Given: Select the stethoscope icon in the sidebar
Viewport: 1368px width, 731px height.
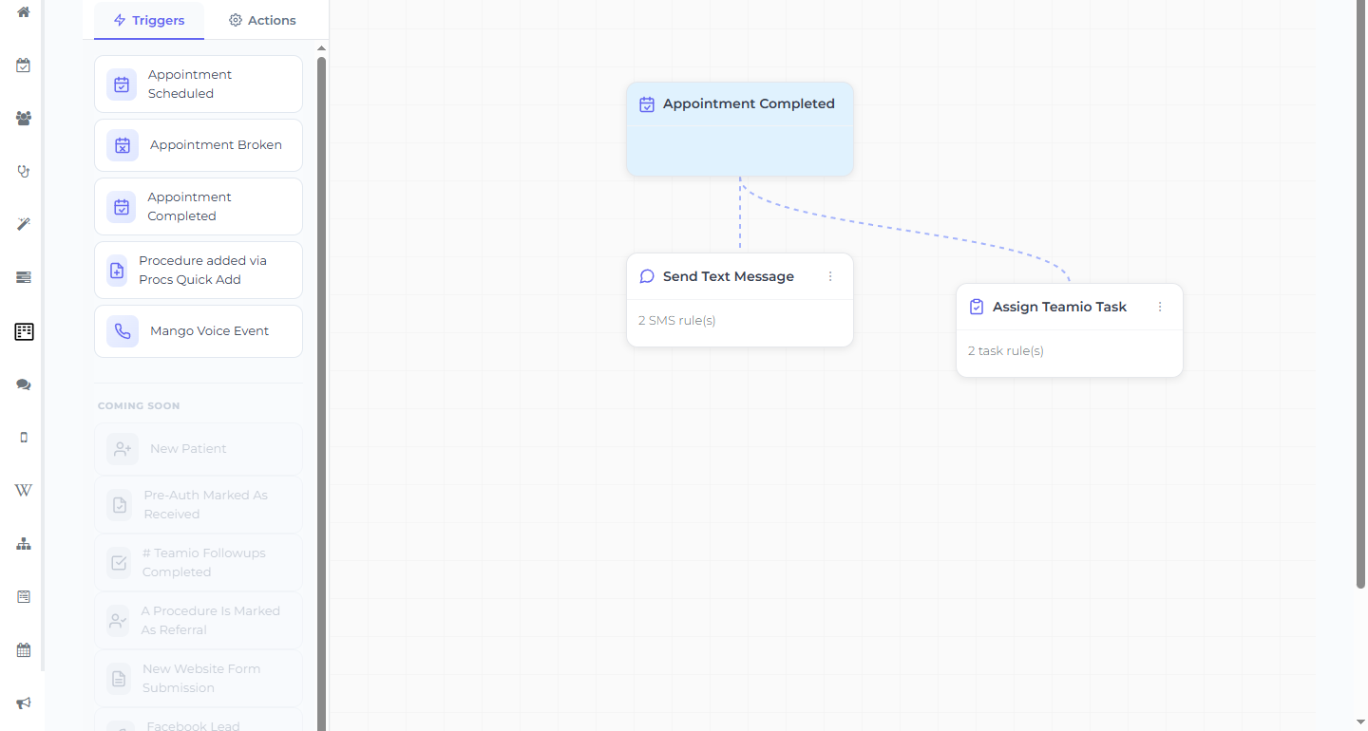Looking at the screenshot, I should coord(24,172).
